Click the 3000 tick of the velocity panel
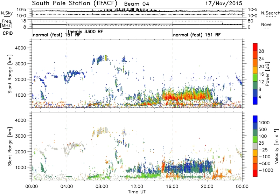The image size is (280, 194). point(20,136)
